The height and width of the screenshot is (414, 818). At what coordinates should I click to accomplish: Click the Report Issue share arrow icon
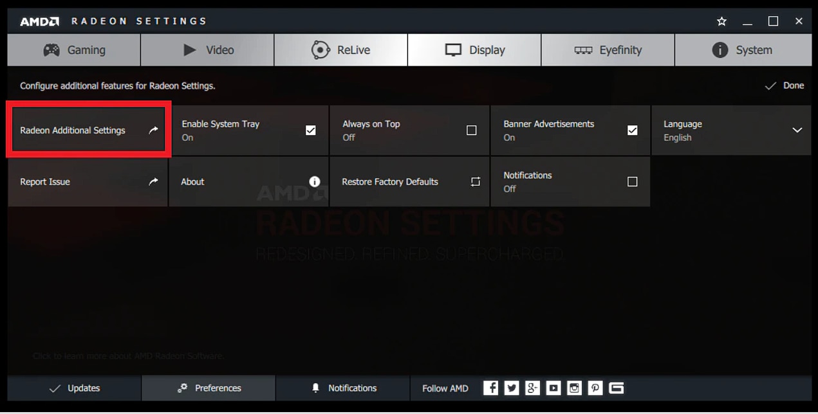(x=153, y=182)
